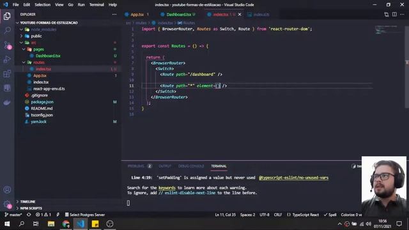Open Chrome from the taskbar
This screenshot has height=230, width=409.
66,224
